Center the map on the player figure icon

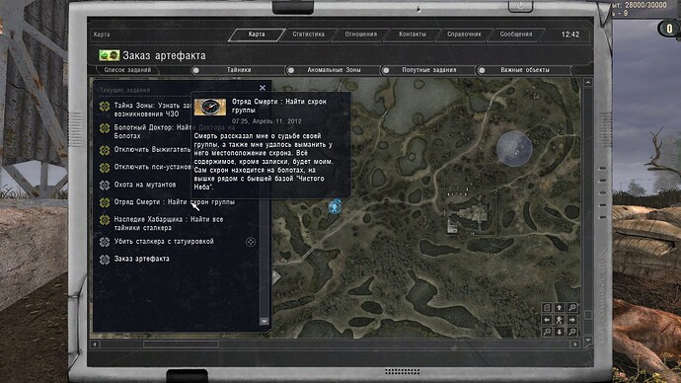(560, 320)
